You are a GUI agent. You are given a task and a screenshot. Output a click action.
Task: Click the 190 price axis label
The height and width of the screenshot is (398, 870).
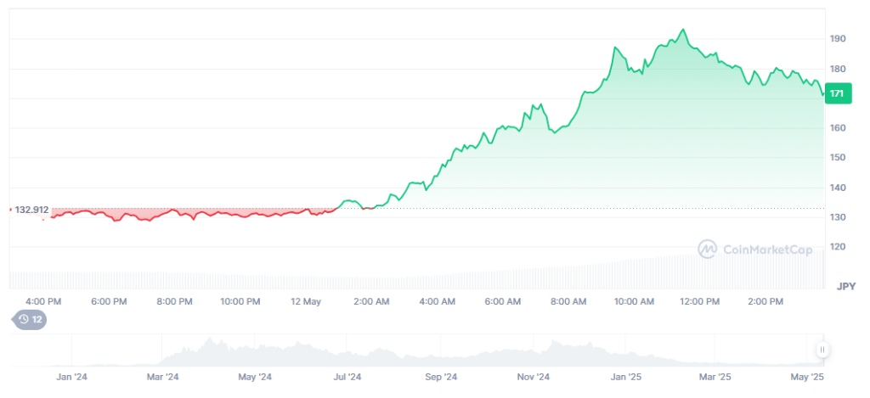point(838,39)
